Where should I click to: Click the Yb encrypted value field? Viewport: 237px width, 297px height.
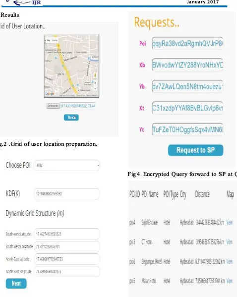tap(187, 87)
